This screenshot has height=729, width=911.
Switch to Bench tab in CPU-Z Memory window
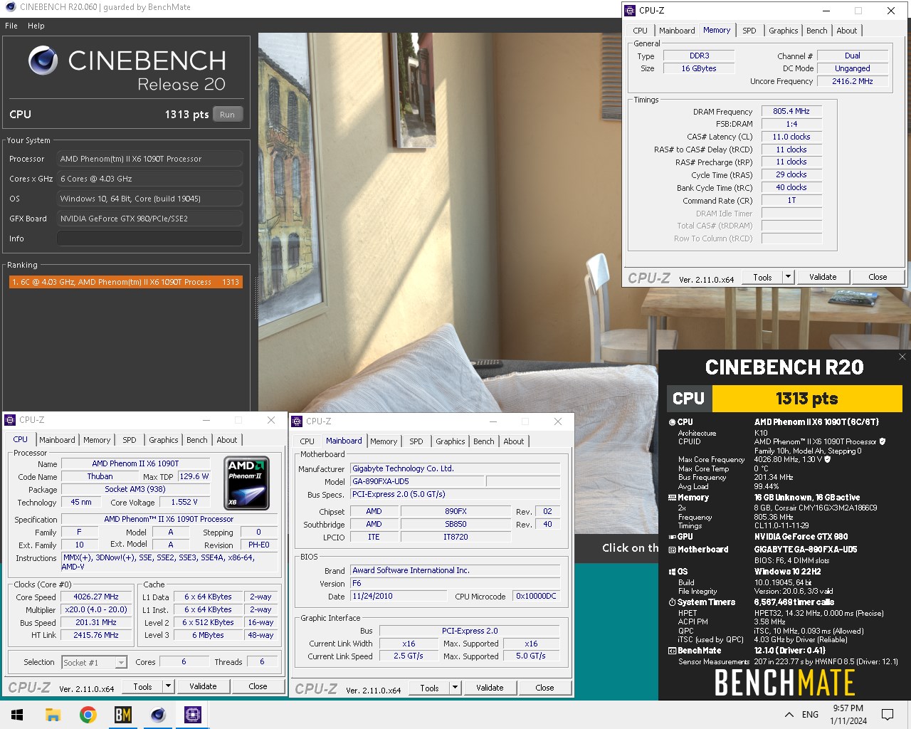[817, 31]
